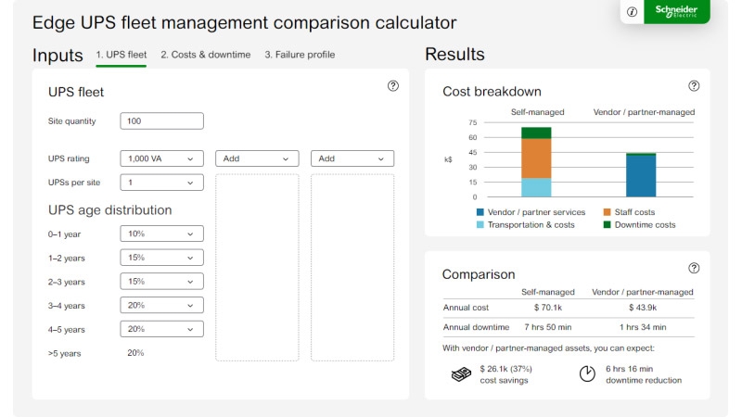This screenshot has height=417, width=742.
Task: Expand the UPS rating 1,000 VA dropdown
Action: pyautogui.click(x=161, y=158)
